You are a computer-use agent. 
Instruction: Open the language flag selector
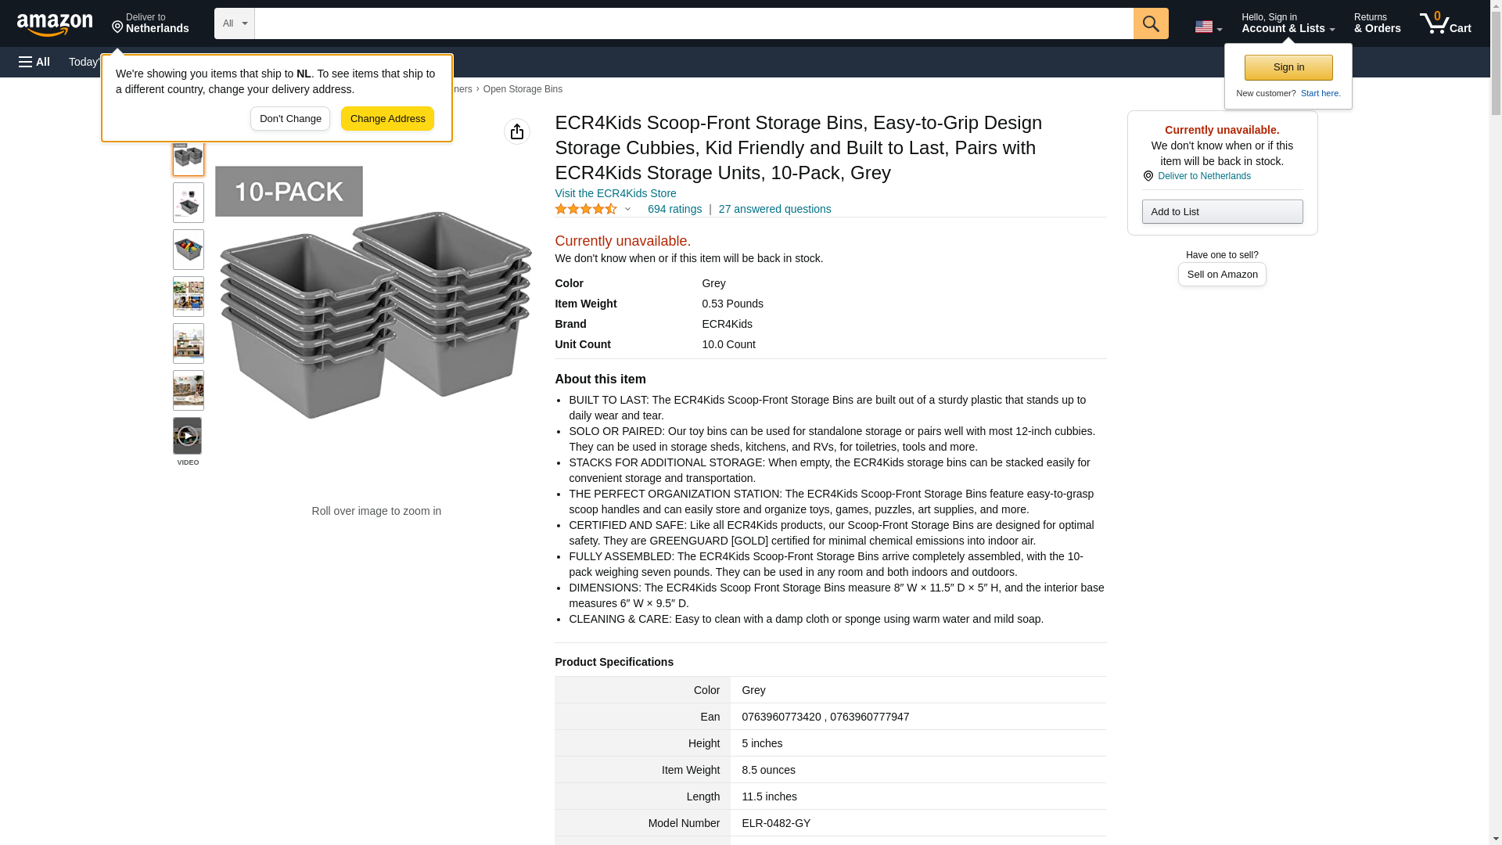pos(1207,27)
